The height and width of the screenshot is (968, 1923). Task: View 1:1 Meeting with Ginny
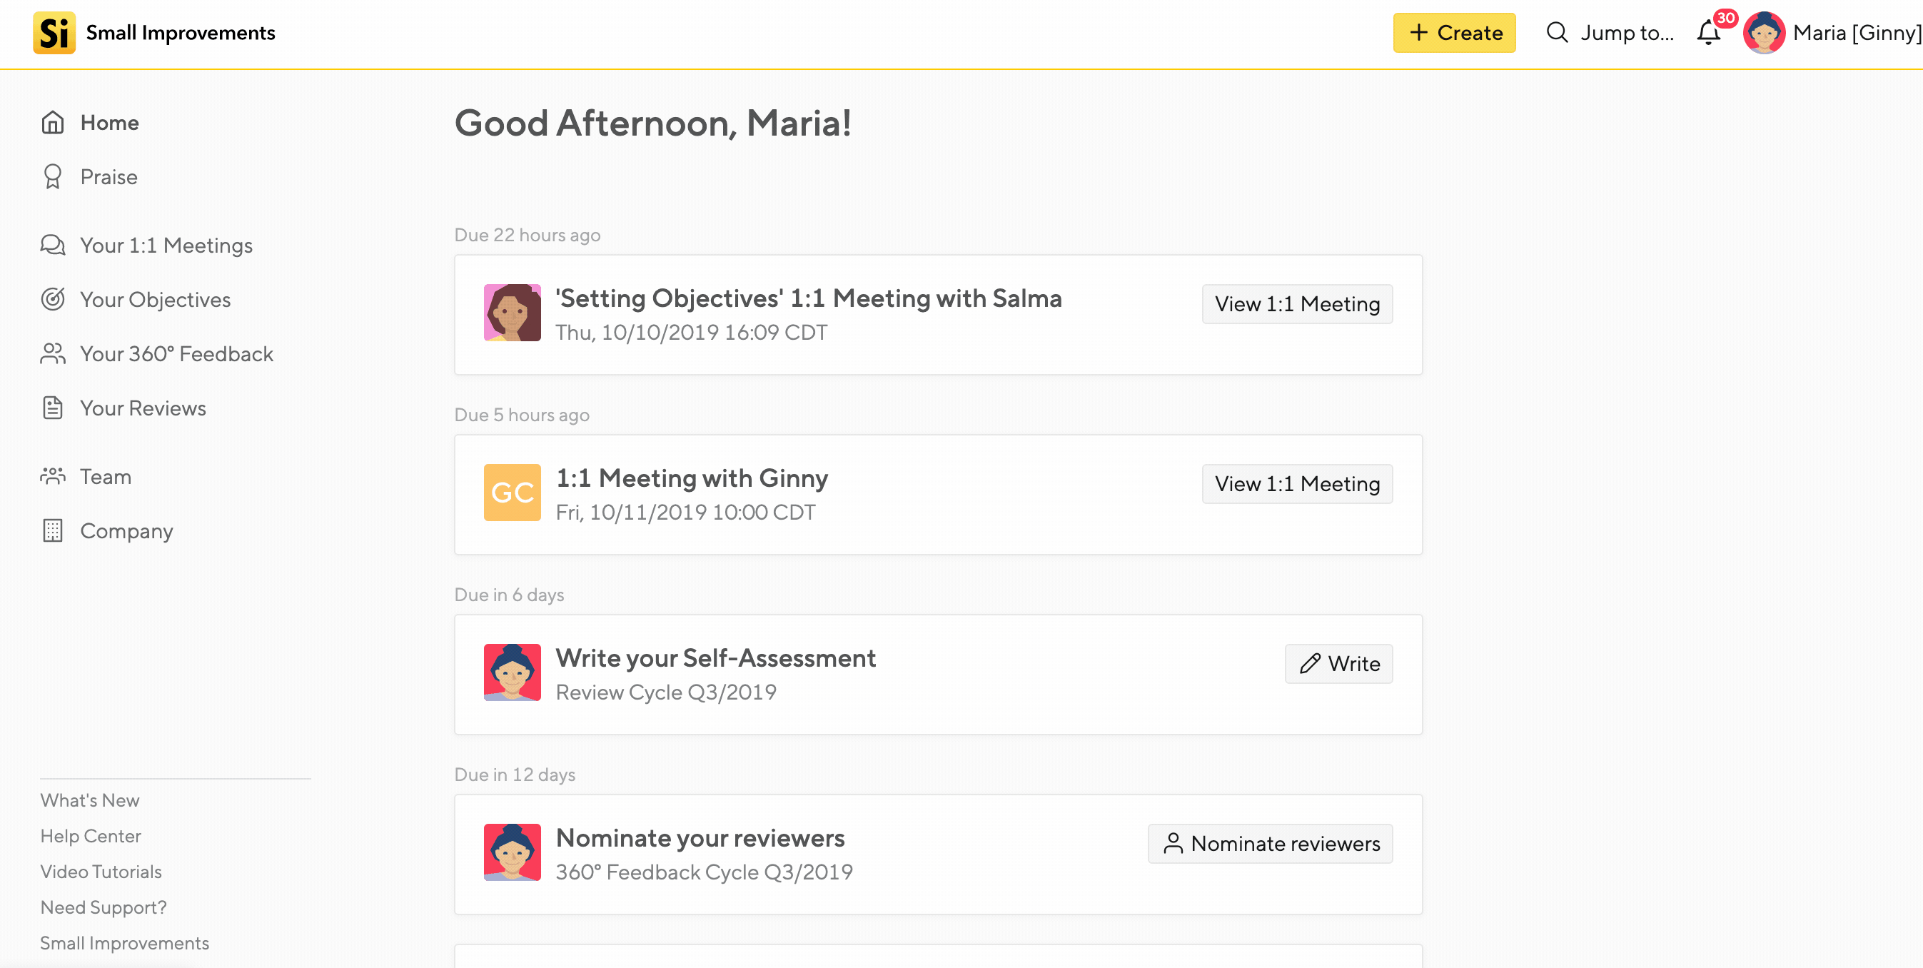[1297, 483]
